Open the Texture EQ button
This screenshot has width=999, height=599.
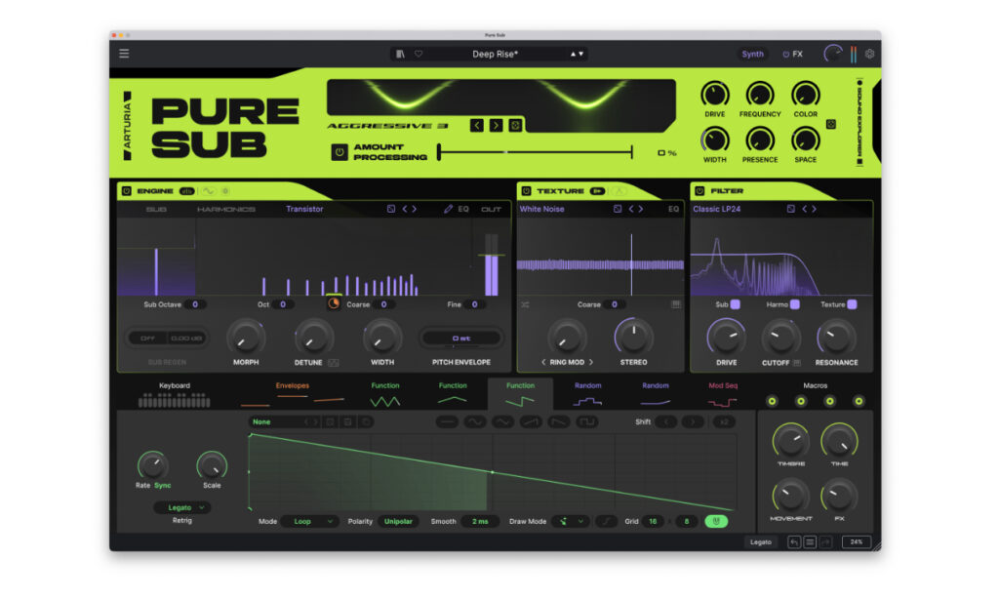pos(673,209)
